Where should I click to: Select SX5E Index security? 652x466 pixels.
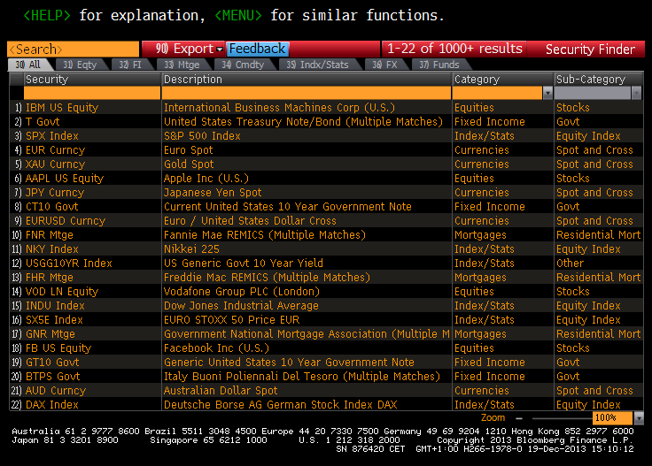tap(54, 319)
